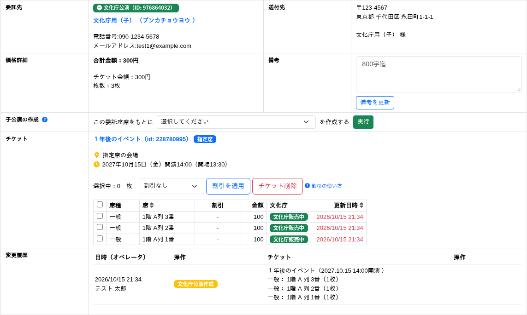Open the 割引なし discount dropdown
The width and height of the screenshot is (527, 315).
[172, 186]
